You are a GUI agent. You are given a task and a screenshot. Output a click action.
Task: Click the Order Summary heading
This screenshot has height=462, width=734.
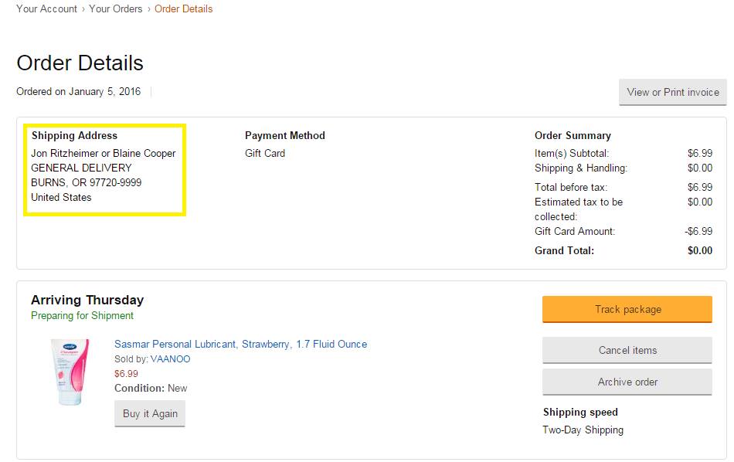573,136
